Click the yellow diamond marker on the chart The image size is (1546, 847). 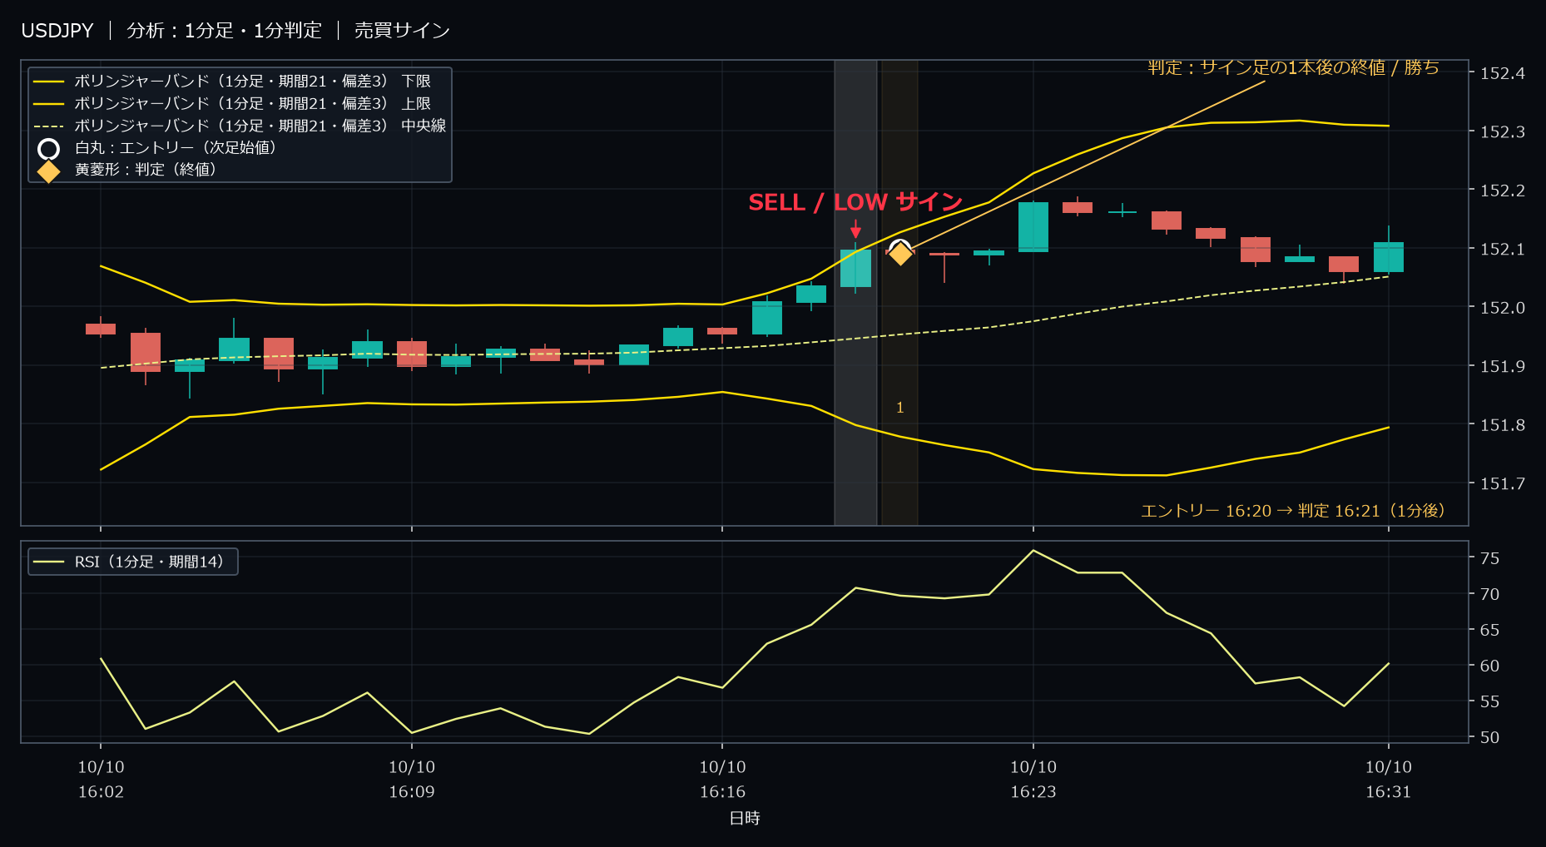pyautogui.click(x=900, y=254)
